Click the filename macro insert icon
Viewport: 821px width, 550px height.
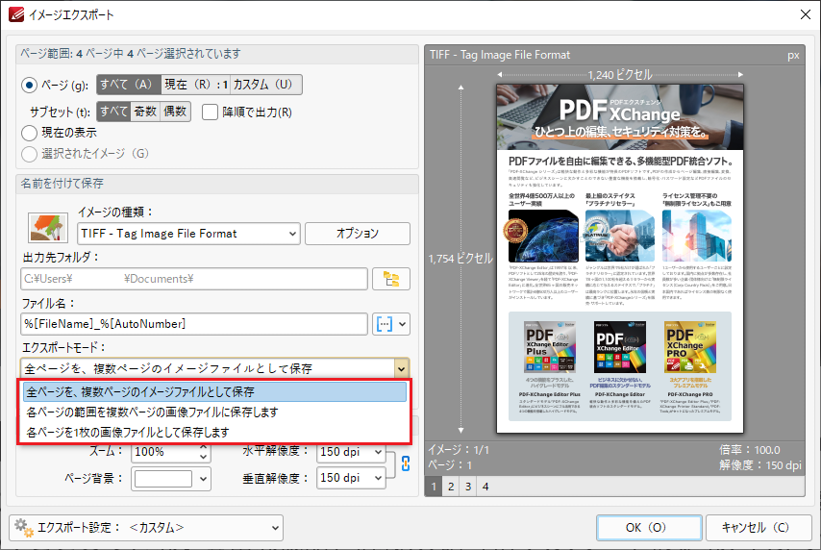coord(385,324)
